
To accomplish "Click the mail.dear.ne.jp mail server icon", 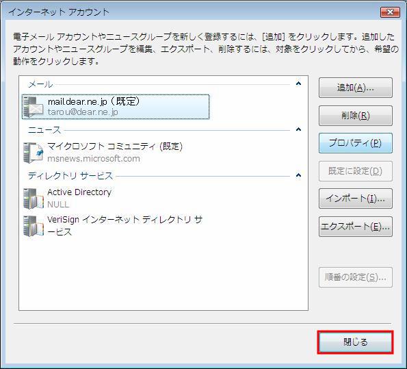I will click(33, 107).
